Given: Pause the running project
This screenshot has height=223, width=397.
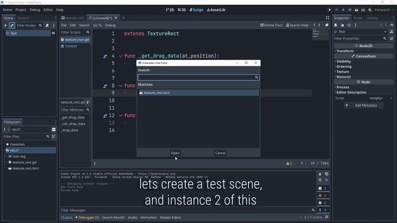Looking at the screenshot, I should [336, 10].
